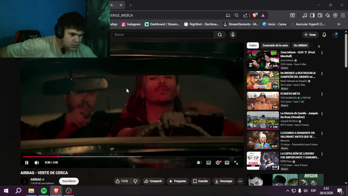Enter fullscreen mode for the video
The width and height of the screenshot is (348, 196).
tap(236, 163)
